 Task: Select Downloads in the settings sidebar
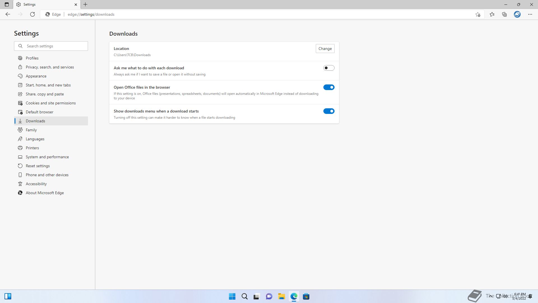[x=51, y=121]
